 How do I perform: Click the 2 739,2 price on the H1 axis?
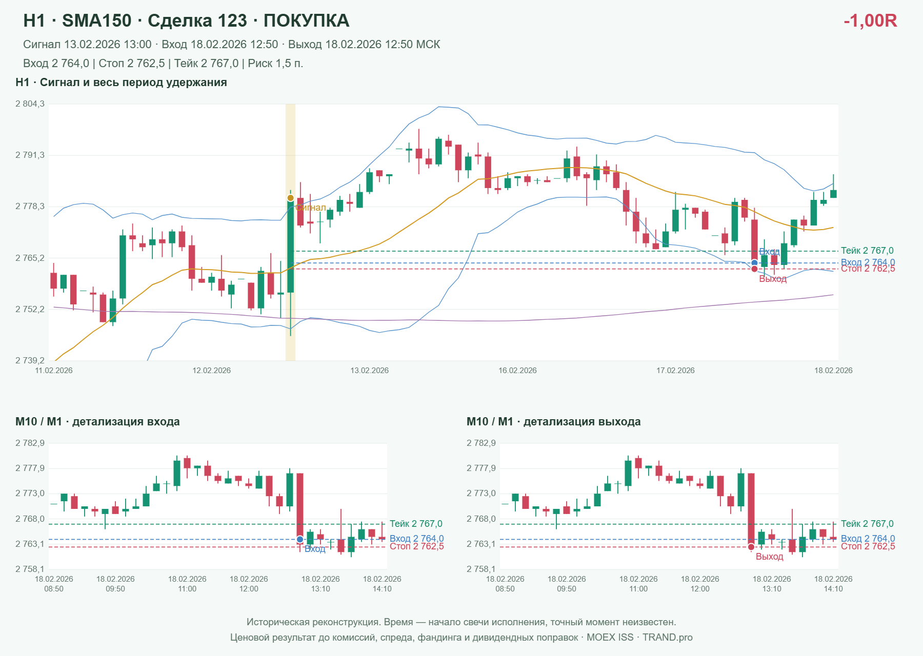click(30, 361)
